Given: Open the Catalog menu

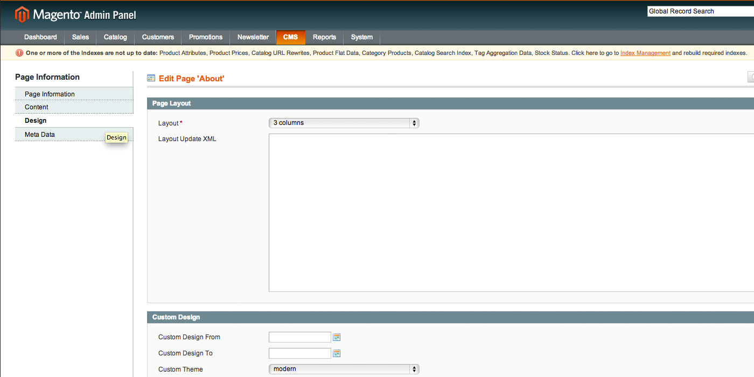Looking at the screenshot, I should pos(115,37).
